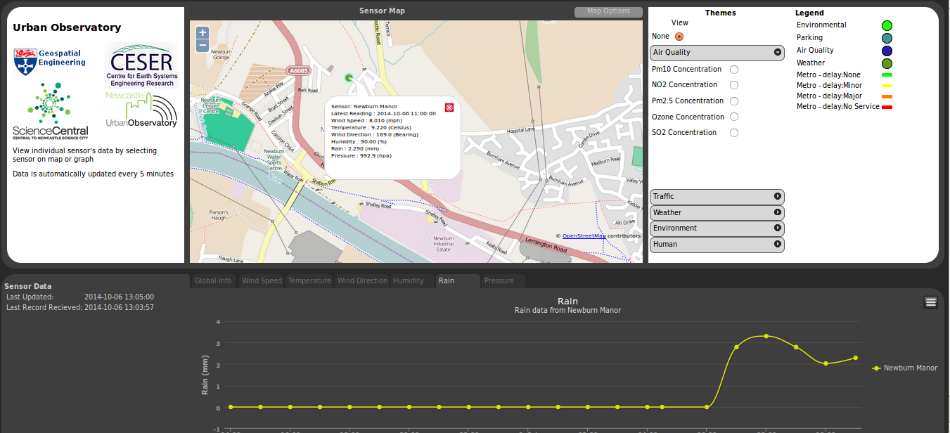Select Pm10 Concentration radio button
Screen dimensions: 950x433
733,70
